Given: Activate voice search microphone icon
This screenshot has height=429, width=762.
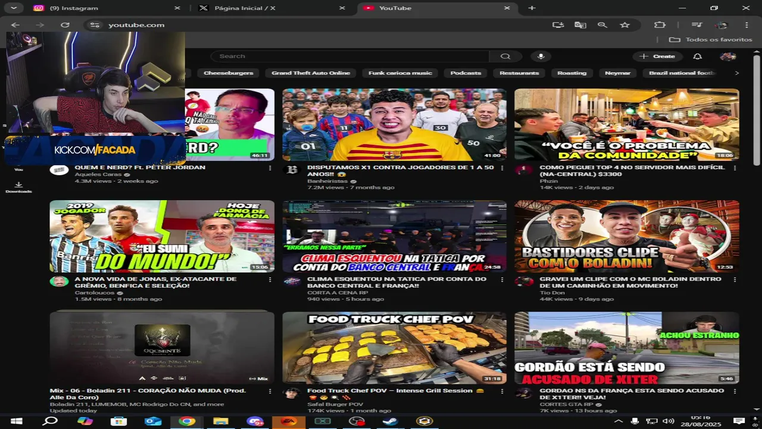Looking at the screenshot, I should click(x=541, y=56).
